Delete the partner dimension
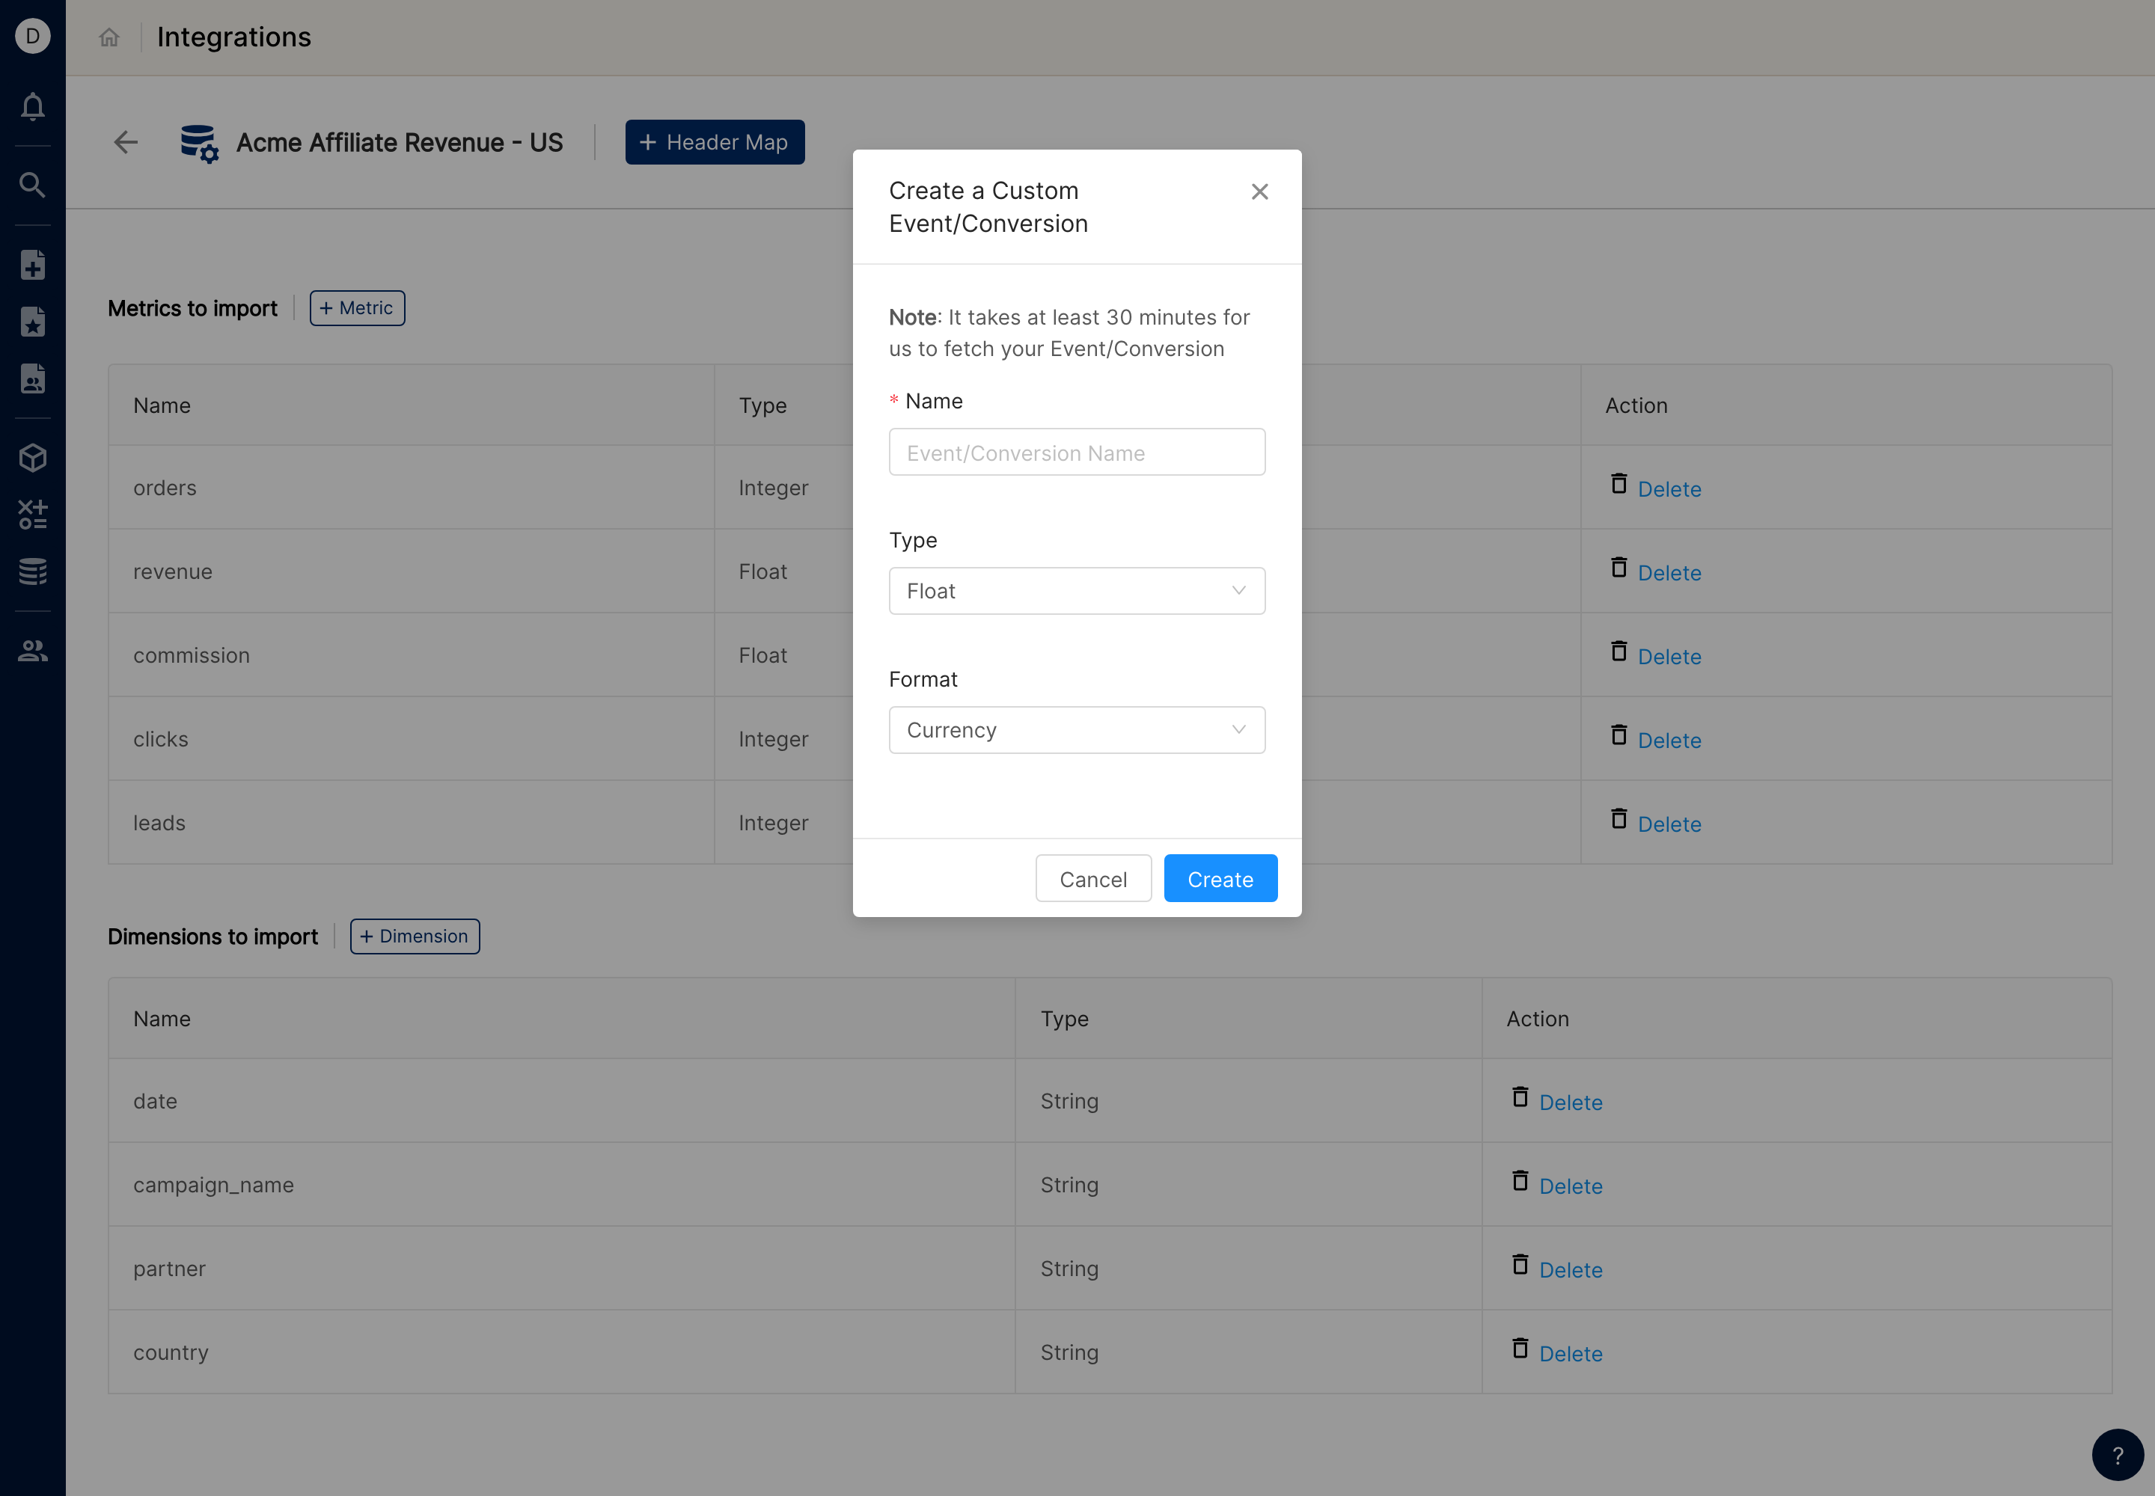This screenshot has height=1496, width=2155. [x=1571, y=1270]
